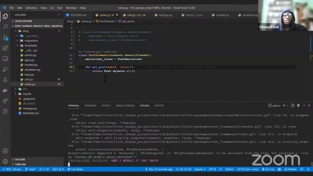
Task: Open the Docker view in activity bar
Action: 5,90
